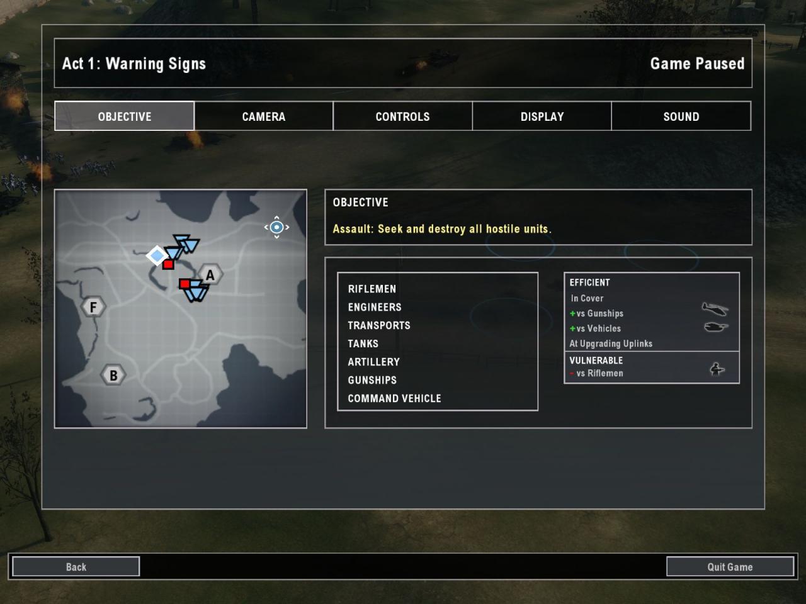Click the Quit Game button

[730, 567]
